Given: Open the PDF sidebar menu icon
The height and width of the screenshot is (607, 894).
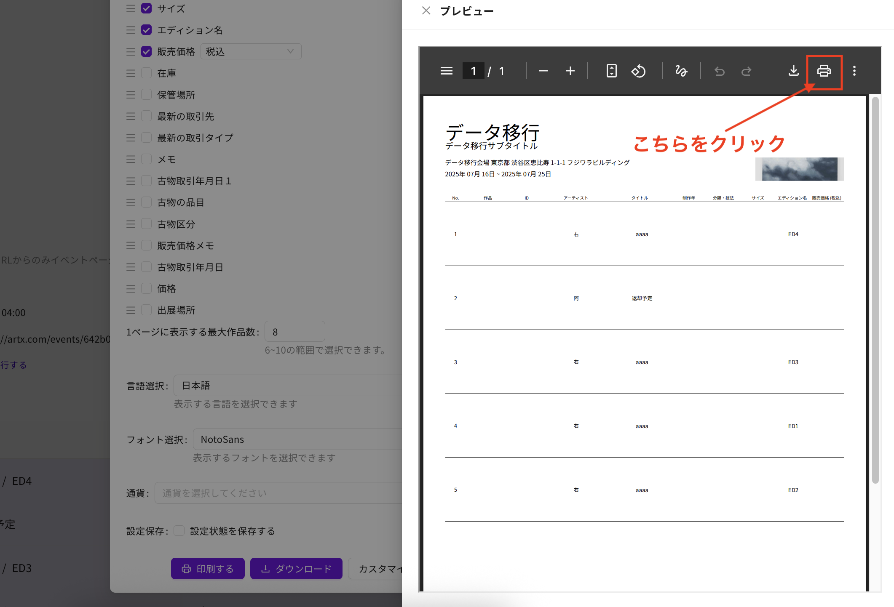Looking at the screenshot, I should [446, 71].
